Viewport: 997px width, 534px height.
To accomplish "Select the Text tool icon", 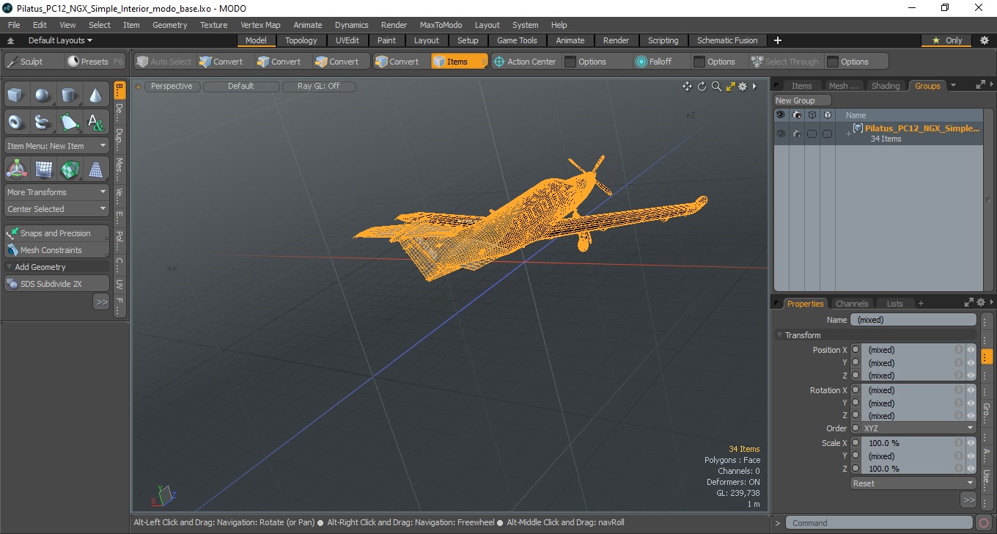I will pos(95,122).
